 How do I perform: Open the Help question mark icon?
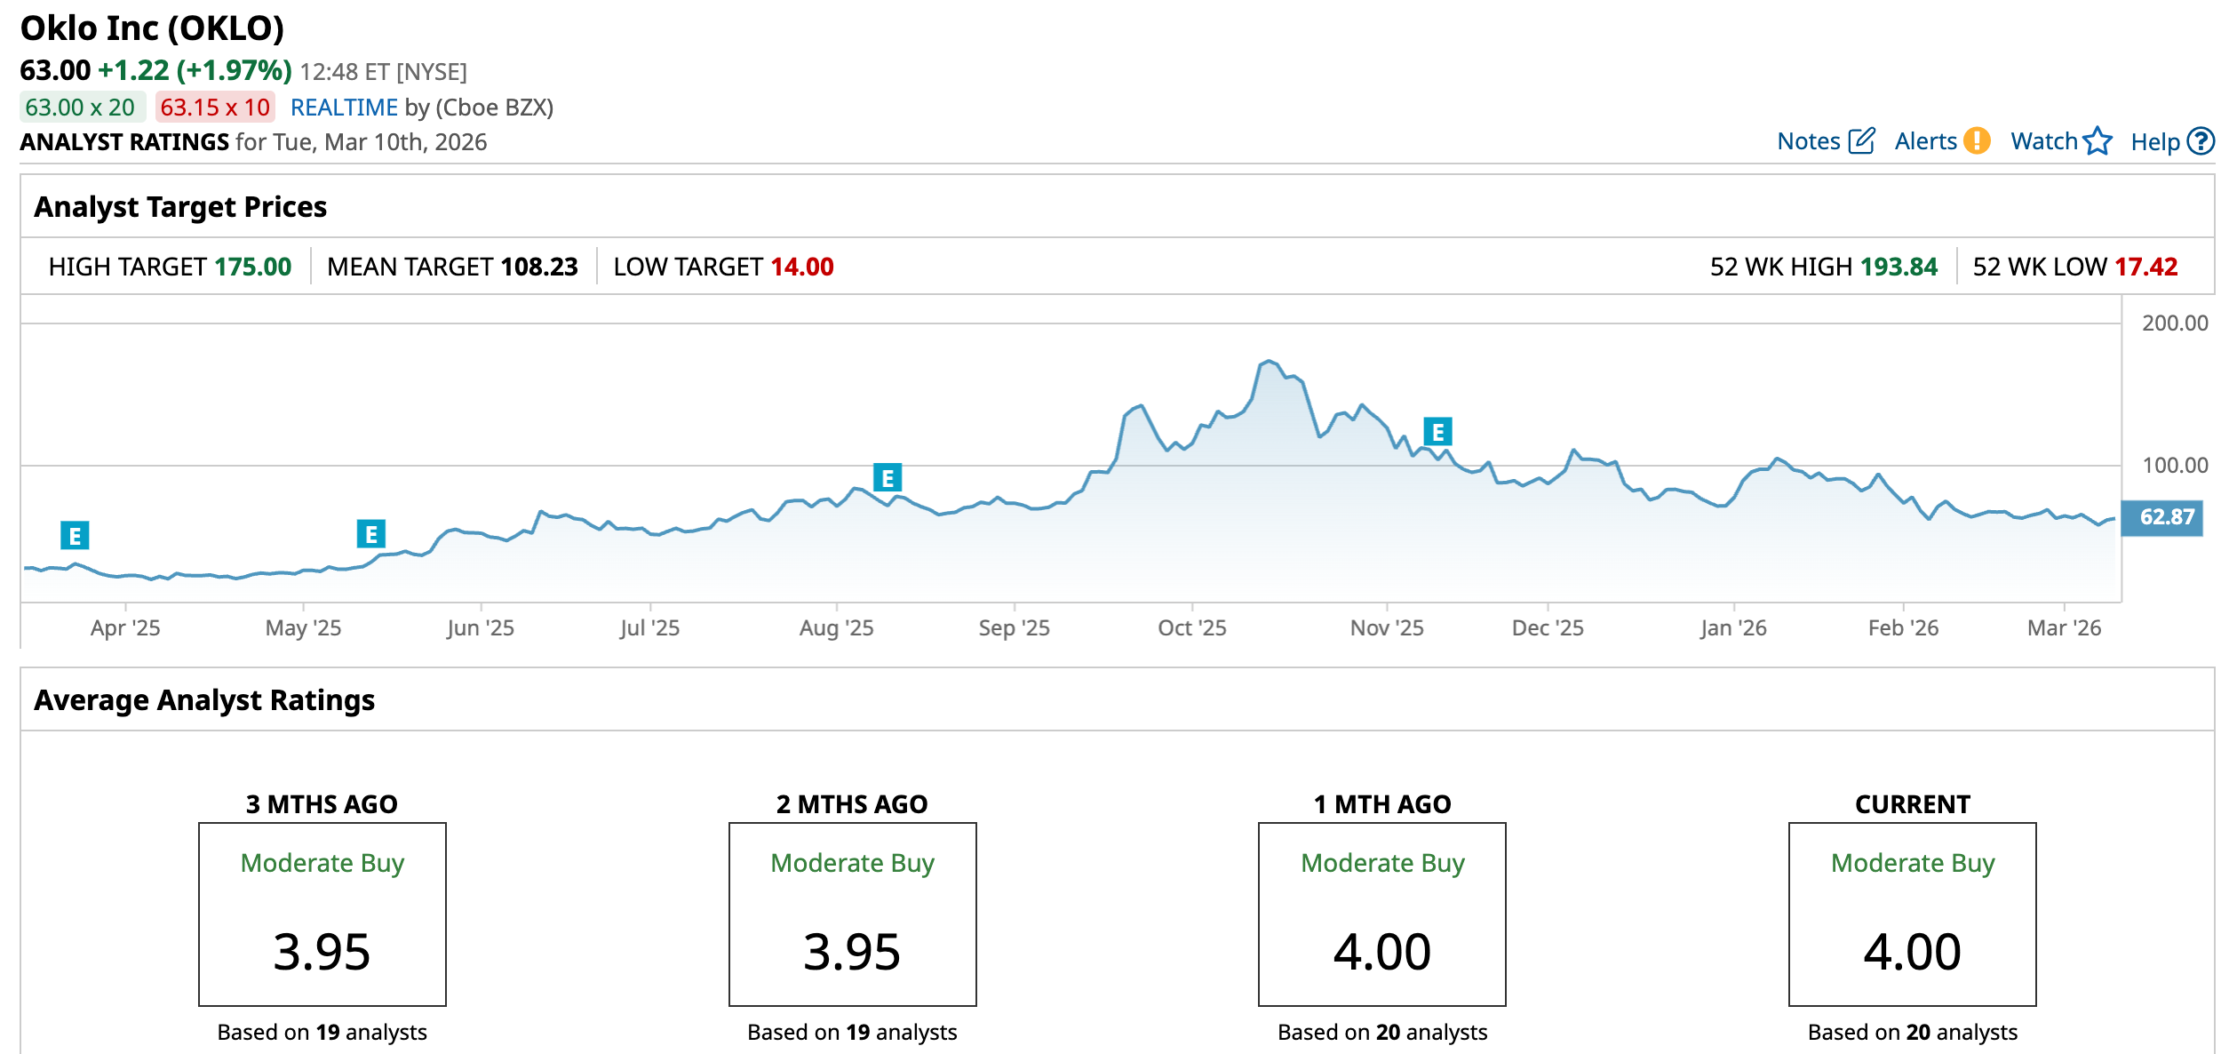[2201, 141]
